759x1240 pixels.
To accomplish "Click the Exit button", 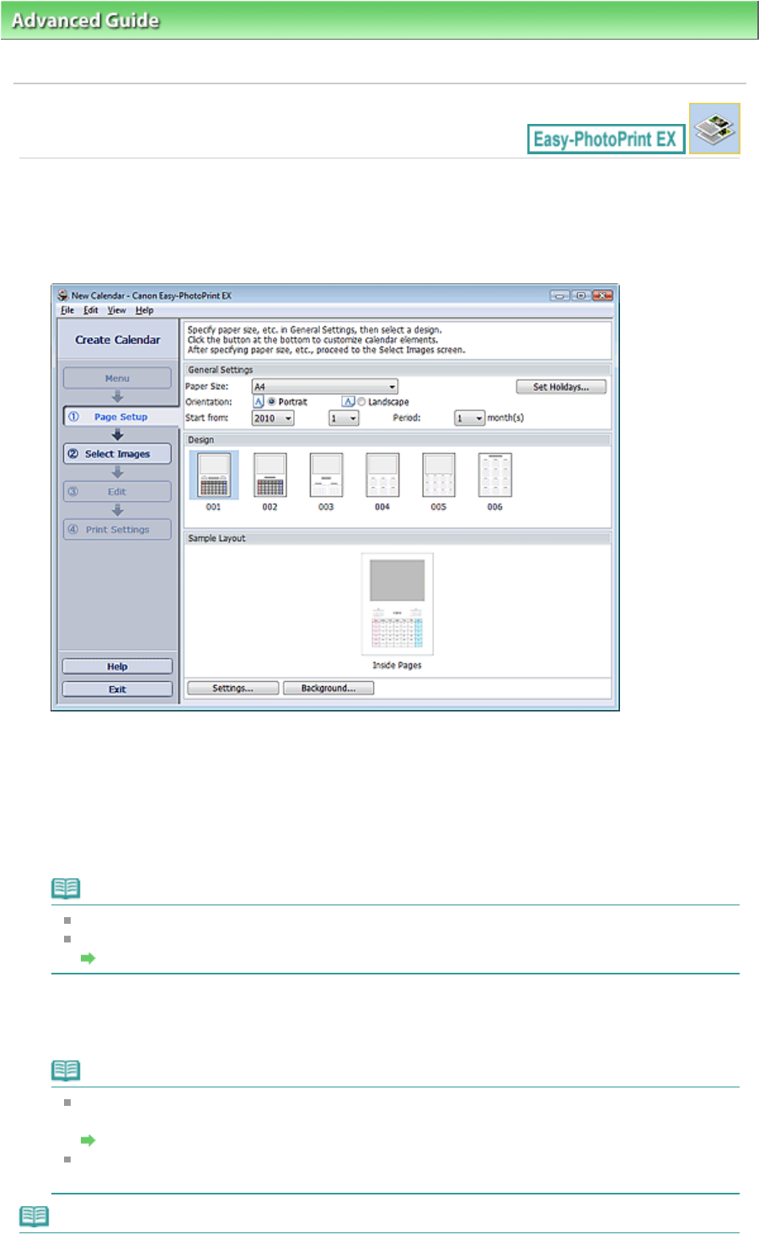I will pos(117,690).
